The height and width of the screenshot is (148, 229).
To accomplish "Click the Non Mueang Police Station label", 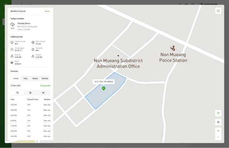I will tap(173, 57).
